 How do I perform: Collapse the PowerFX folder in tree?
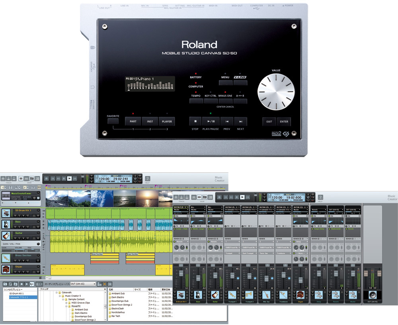click(66, 306)
